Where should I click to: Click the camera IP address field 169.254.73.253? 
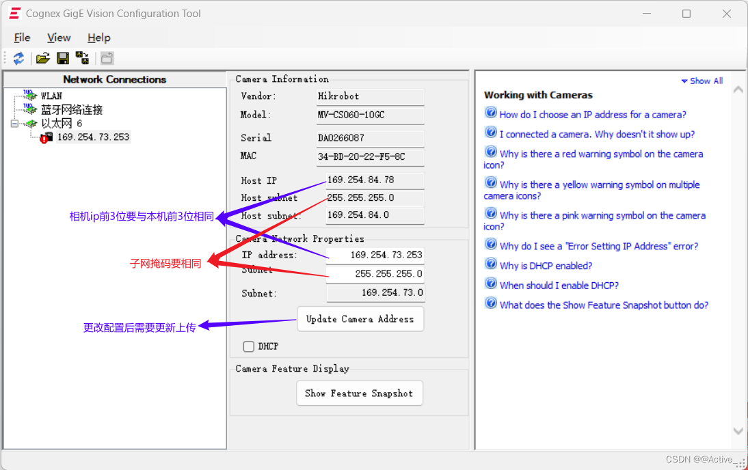tap(375, 255)
